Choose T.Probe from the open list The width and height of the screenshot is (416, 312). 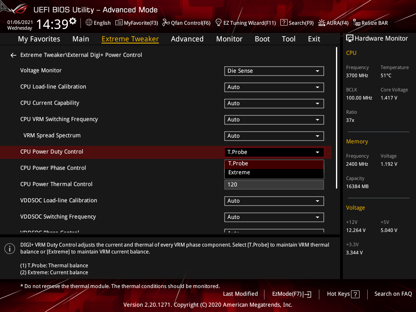click(274, 164)
